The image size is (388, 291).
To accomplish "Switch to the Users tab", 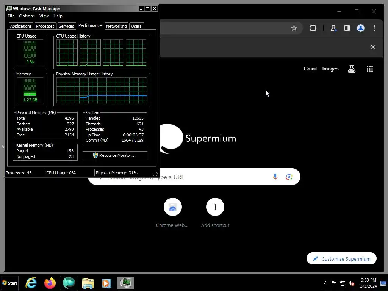I will tap(136, 26).
